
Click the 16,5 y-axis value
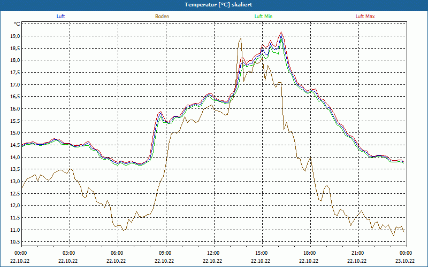coord(16,97)
